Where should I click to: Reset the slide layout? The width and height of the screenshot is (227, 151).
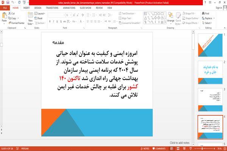point(39,18)
